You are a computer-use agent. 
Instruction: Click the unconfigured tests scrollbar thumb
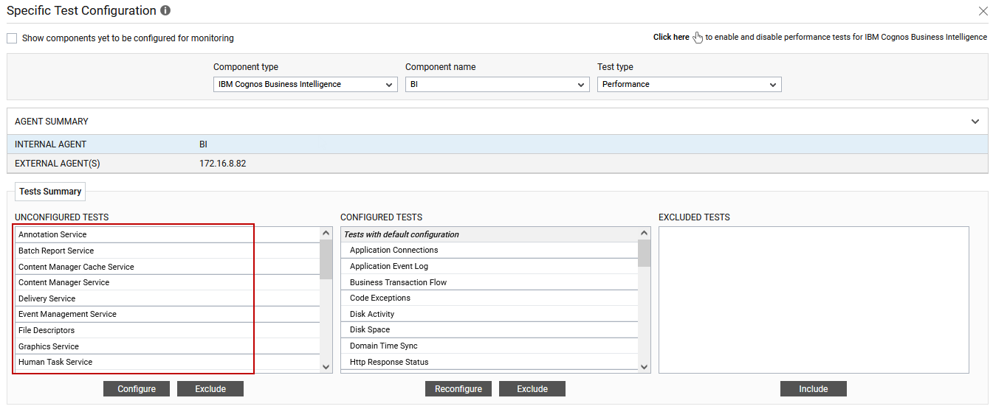326,259
